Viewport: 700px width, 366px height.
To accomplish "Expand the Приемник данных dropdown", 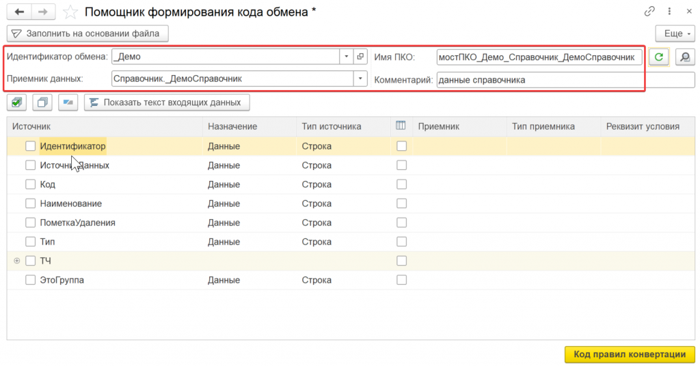I will [x=360, y=79].
